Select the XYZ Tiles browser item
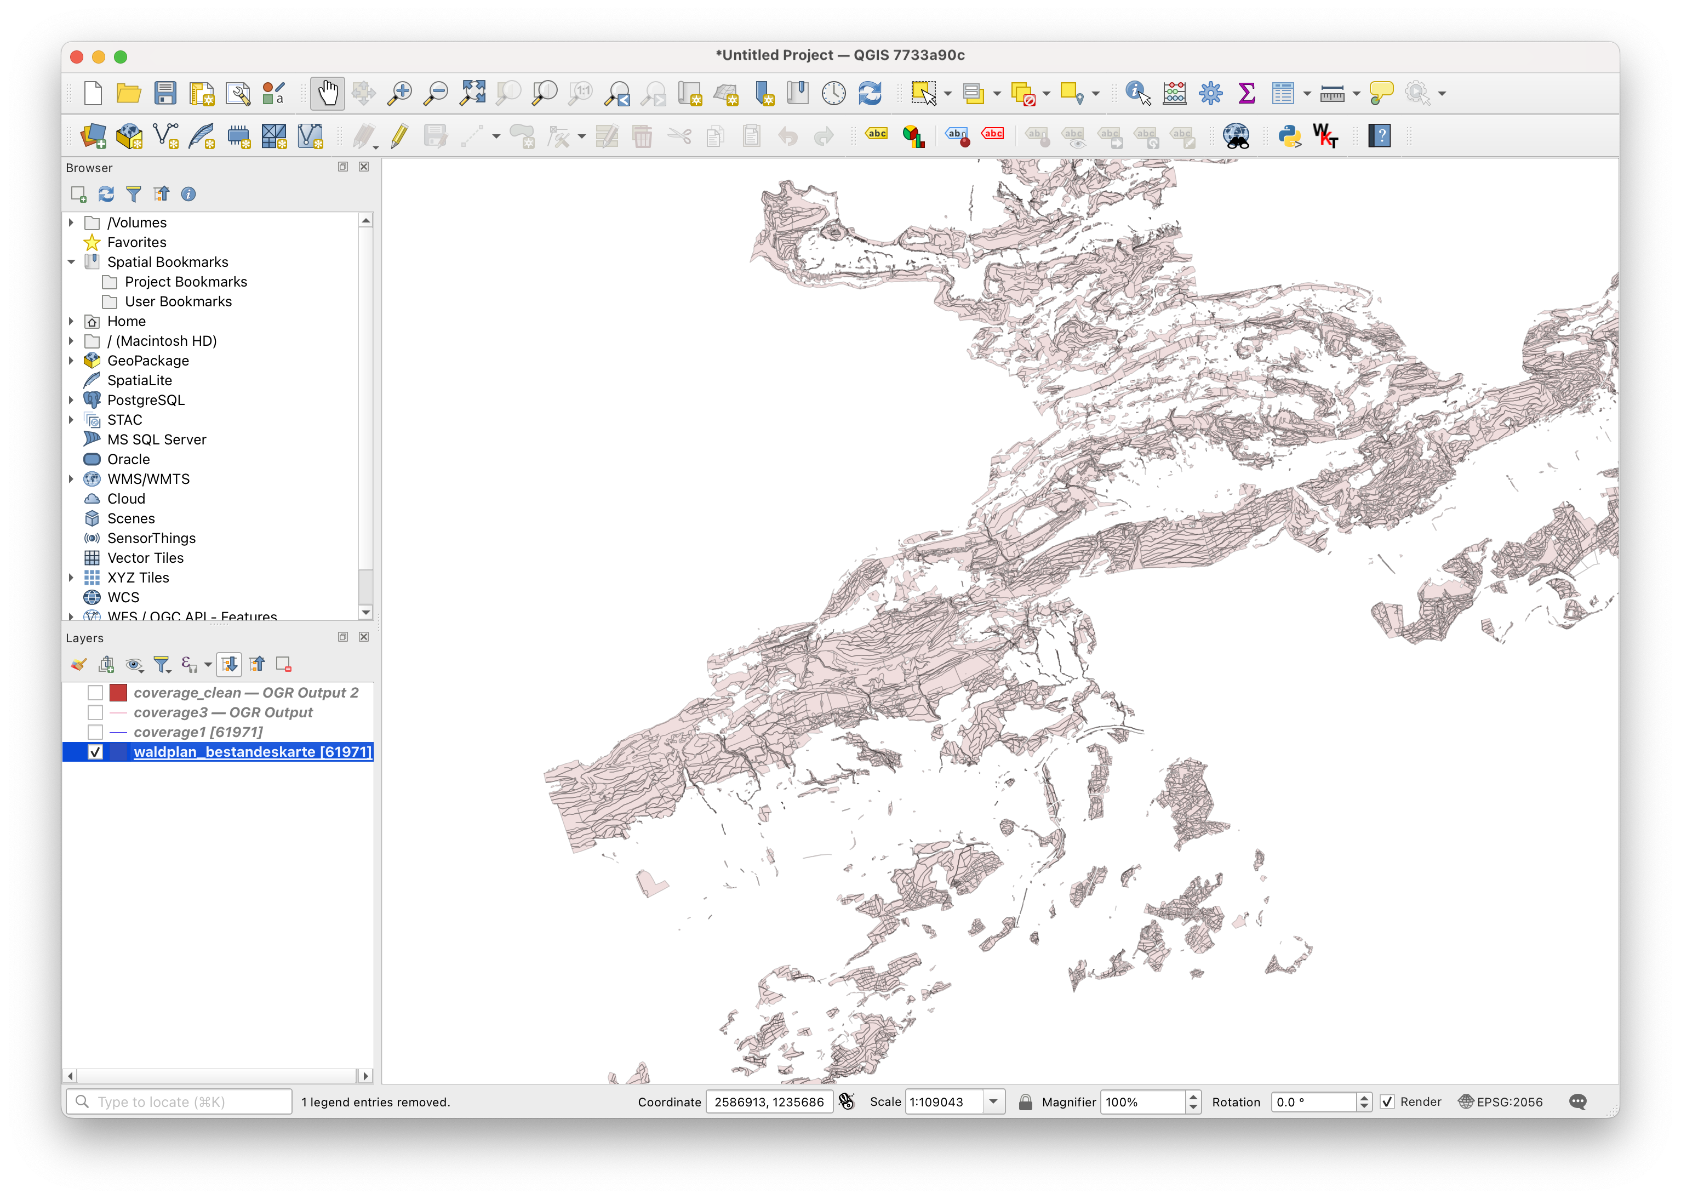Screen dimensions: 1681x1199 [x=138, y=578]
